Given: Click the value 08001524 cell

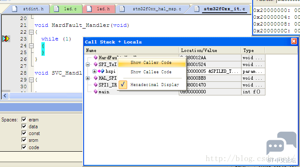Looking at the screenshot, I should tap(210, 65).
